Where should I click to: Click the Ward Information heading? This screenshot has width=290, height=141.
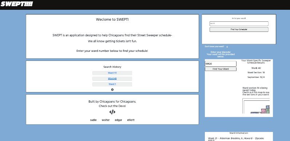point(239,133)
